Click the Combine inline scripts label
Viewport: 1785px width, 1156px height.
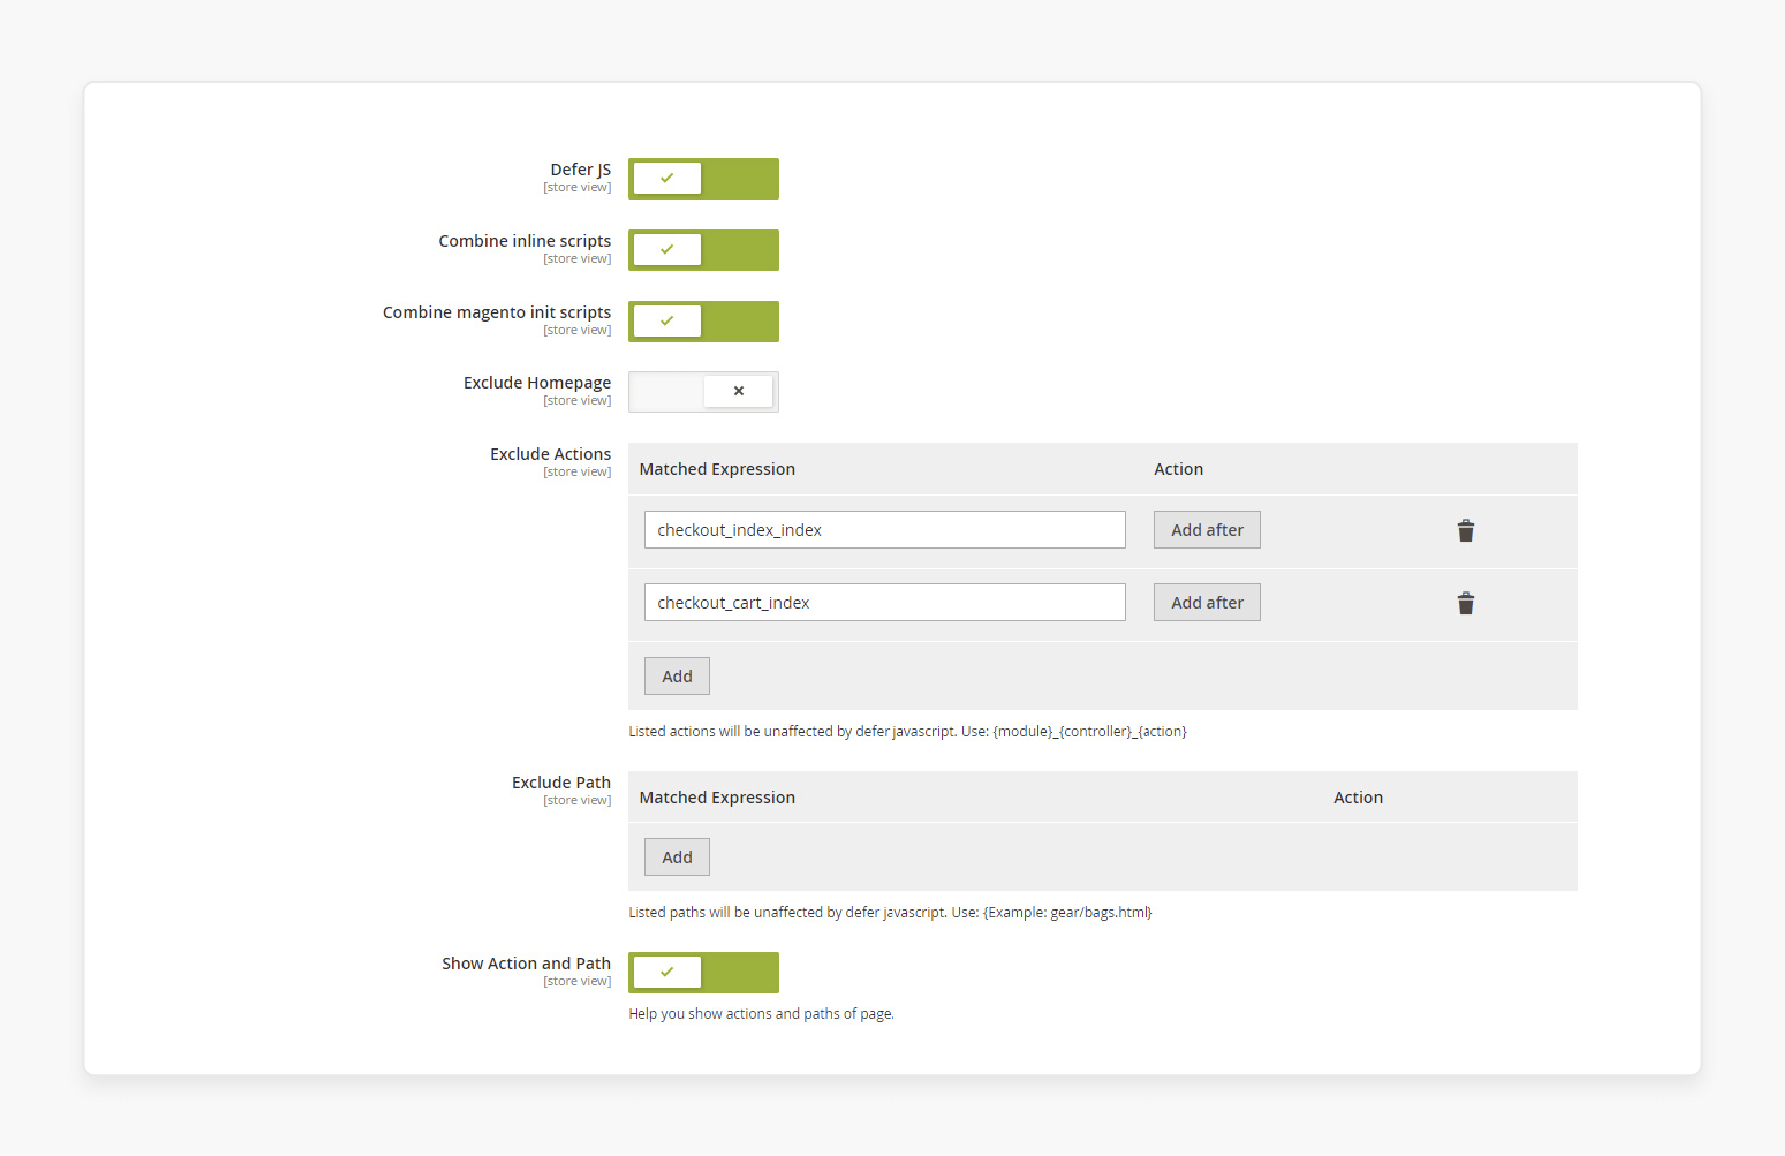[x=524, y=241]
